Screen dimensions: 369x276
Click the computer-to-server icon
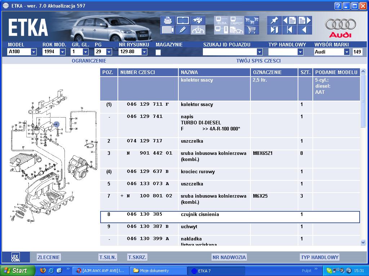tap(221, 30)
